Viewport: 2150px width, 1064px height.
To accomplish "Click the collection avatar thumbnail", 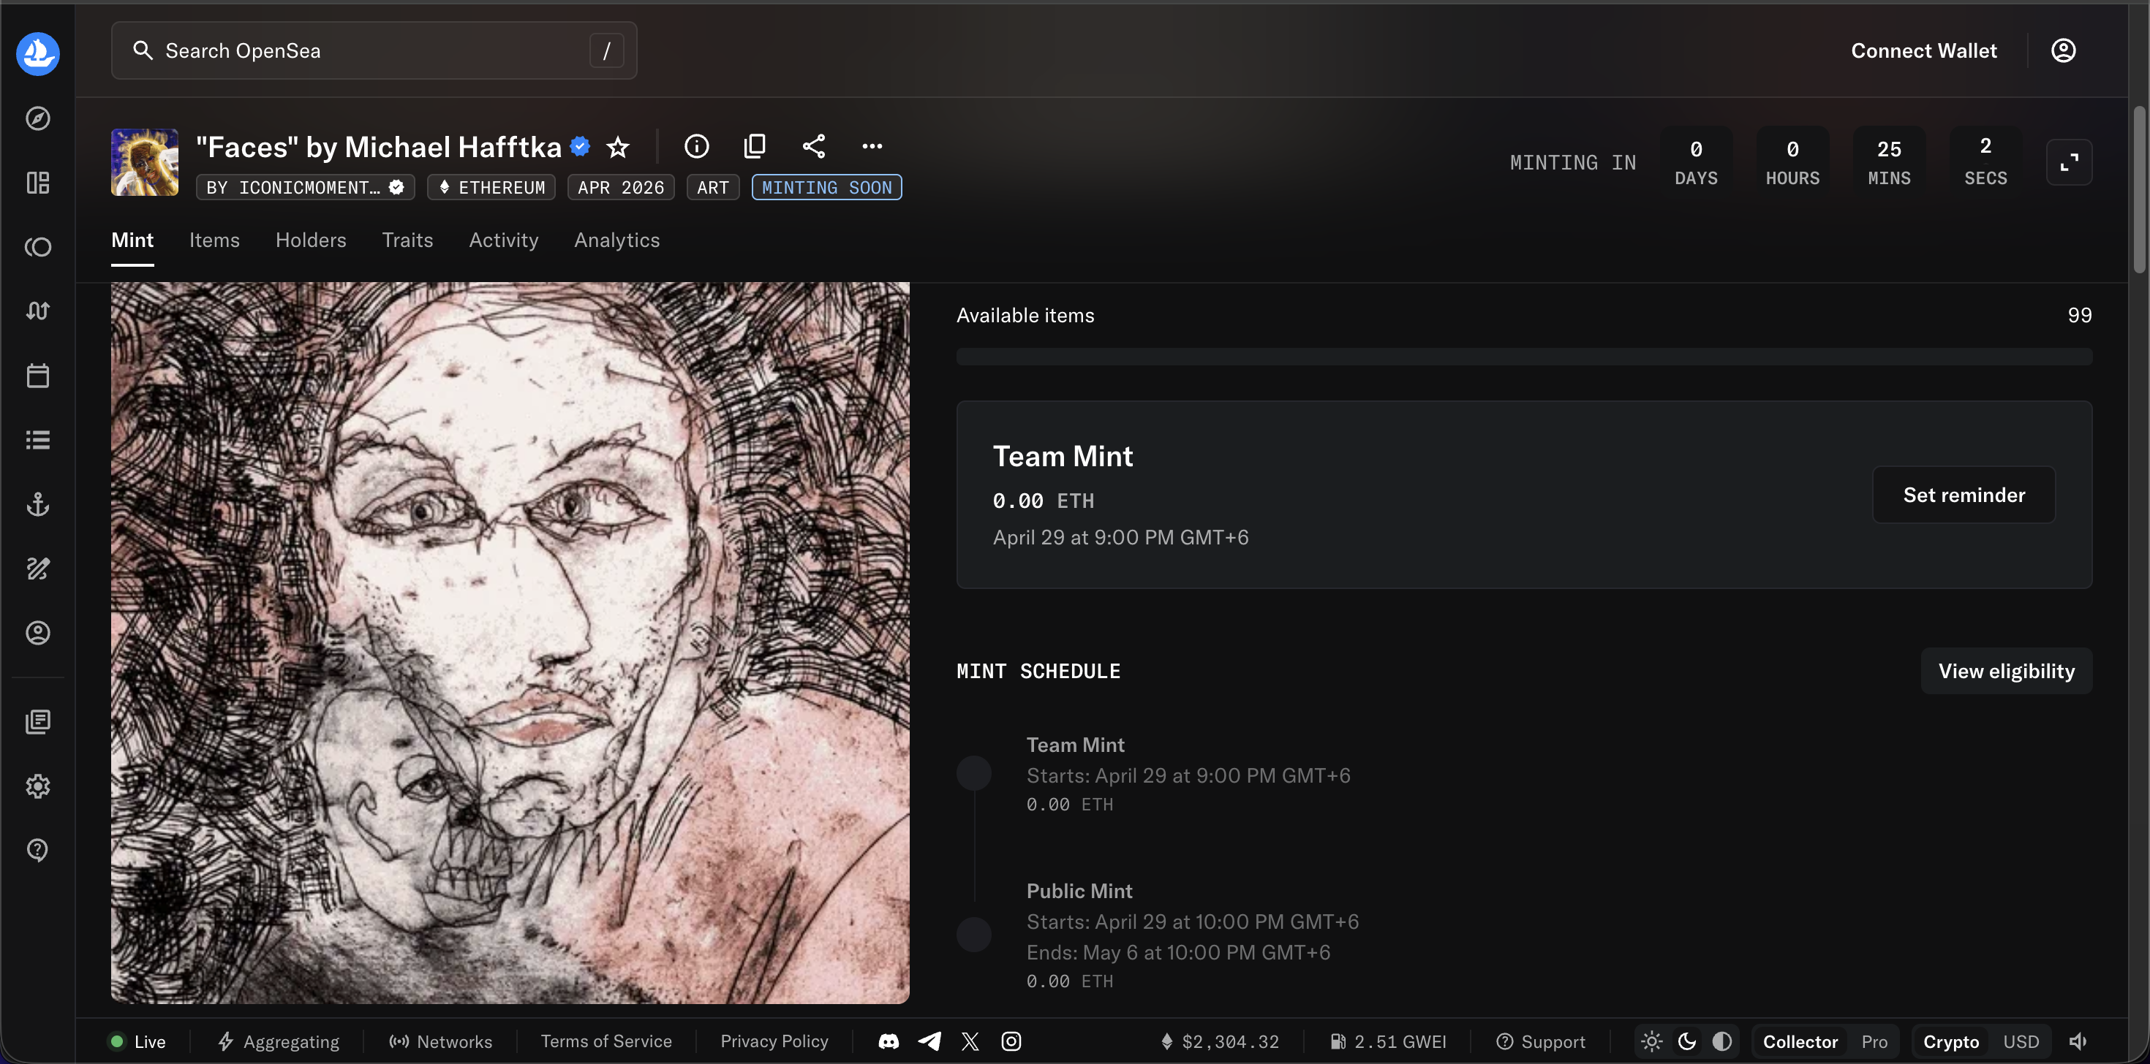I will 144,161.
